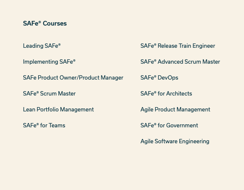Visit the Lean Portfolio Management page

pos(58,109)
